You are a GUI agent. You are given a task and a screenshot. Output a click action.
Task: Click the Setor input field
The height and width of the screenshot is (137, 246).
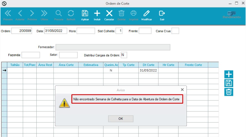68,55
